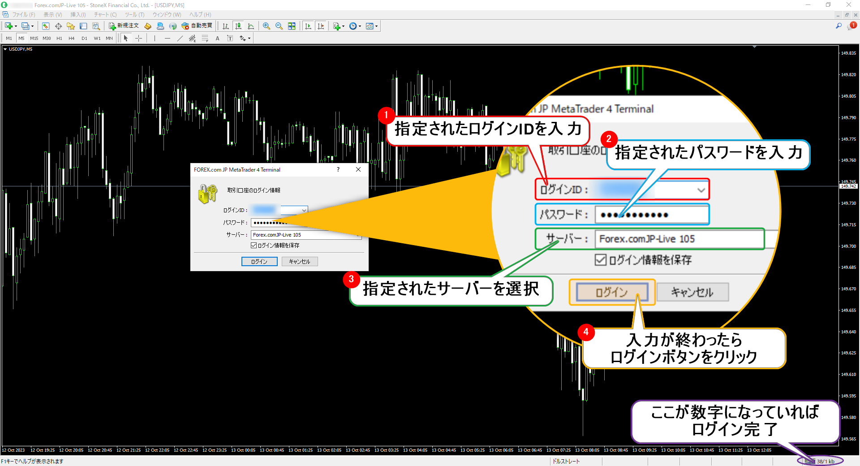Toggle chart auto scroll icon

(308, 26)
